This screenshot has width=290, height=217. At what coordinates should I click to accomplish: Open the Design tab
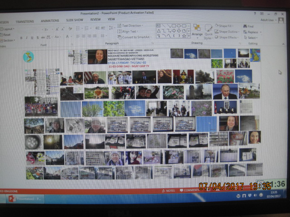pyautogui.click(x=4, y=22)
